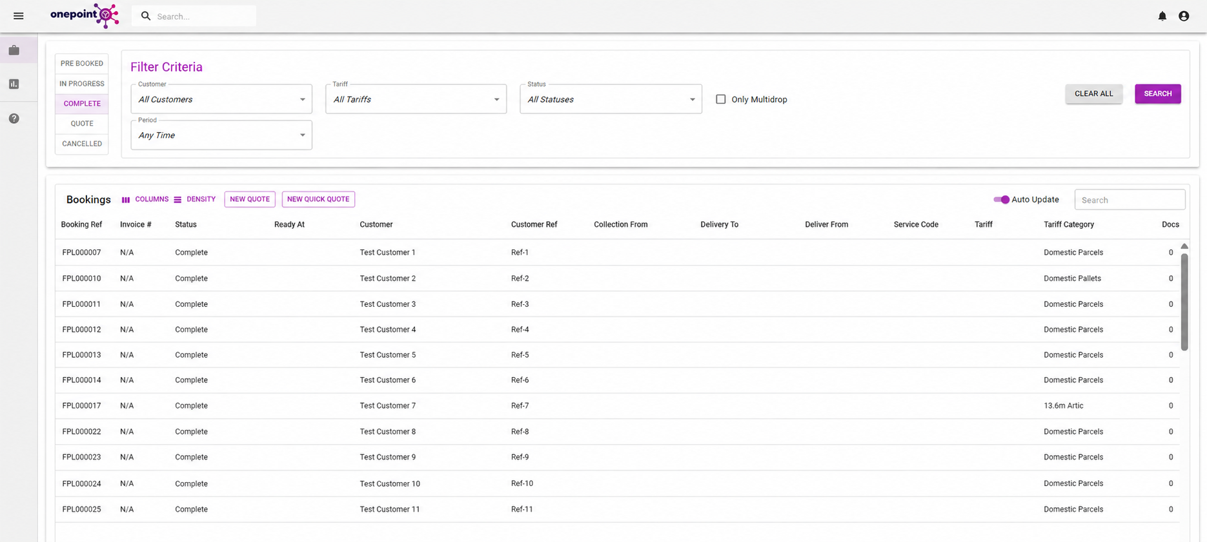The width and height of the screenshot is (1207, 542).
Task: Open the help question mark icon
Action: (14, 119)
